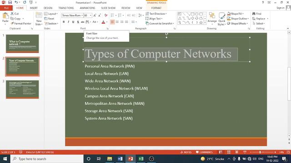
Task: Adjust the zoom slider handle
Action: click(x=260, y=152)
